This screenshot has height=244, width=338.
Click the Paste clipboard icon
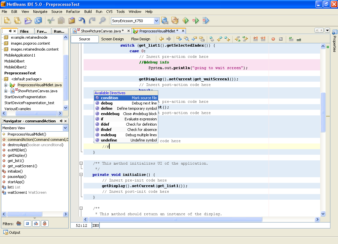click(72, 21)
